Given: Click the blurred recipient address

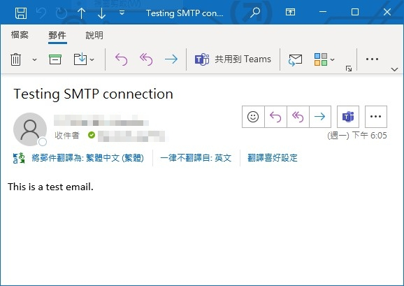Looking at the screenshot, I should click(131, 136).
